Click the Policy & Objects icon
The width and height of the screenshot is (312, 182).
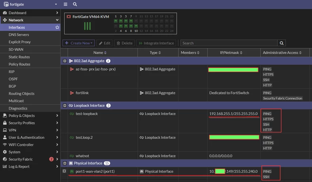point(5,116)
